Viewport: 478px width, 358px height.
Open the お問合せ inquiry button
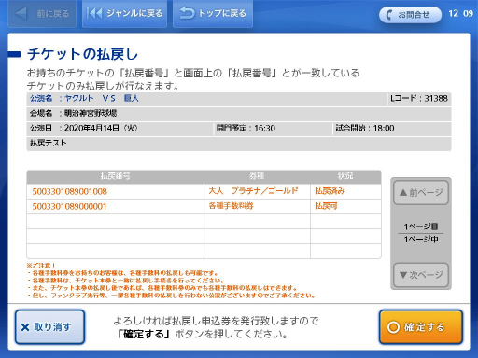410,15
